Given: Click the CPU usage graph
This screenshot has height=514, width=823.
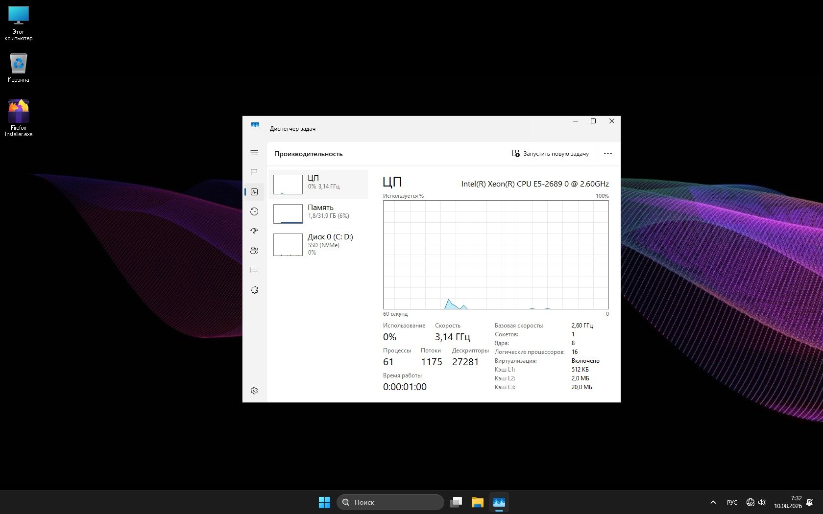Looking at the screenshot, I should 496,255.
